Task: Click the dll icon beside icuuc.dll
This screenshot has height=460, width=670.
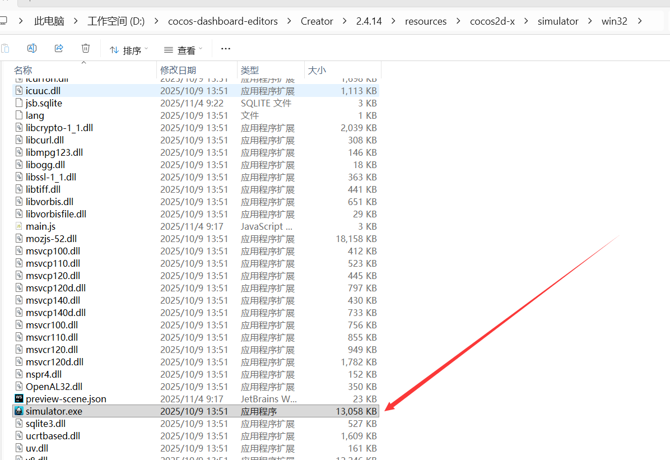Action: 19,91
